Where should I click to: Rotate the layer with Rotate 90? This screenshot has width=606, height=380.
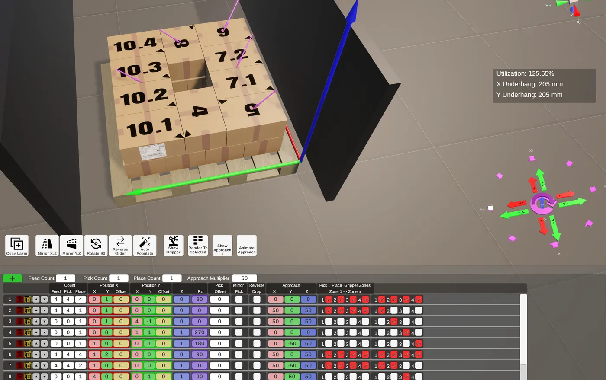(96, 246)
